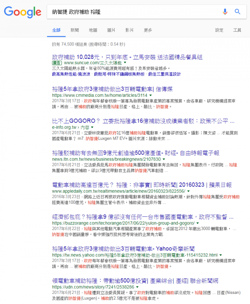Click the appledaily.com.tw realtimenews URL text
This screenshot has width=250, height=304.
tap(119, 191)
